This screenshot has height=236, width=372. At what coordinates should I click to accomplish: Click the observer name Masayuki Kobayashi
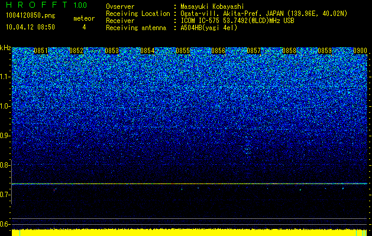(212, 6)
